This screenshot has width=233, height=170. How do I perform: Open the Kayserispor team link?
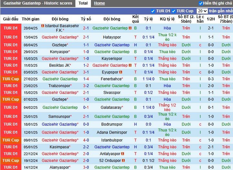(112, 59)
